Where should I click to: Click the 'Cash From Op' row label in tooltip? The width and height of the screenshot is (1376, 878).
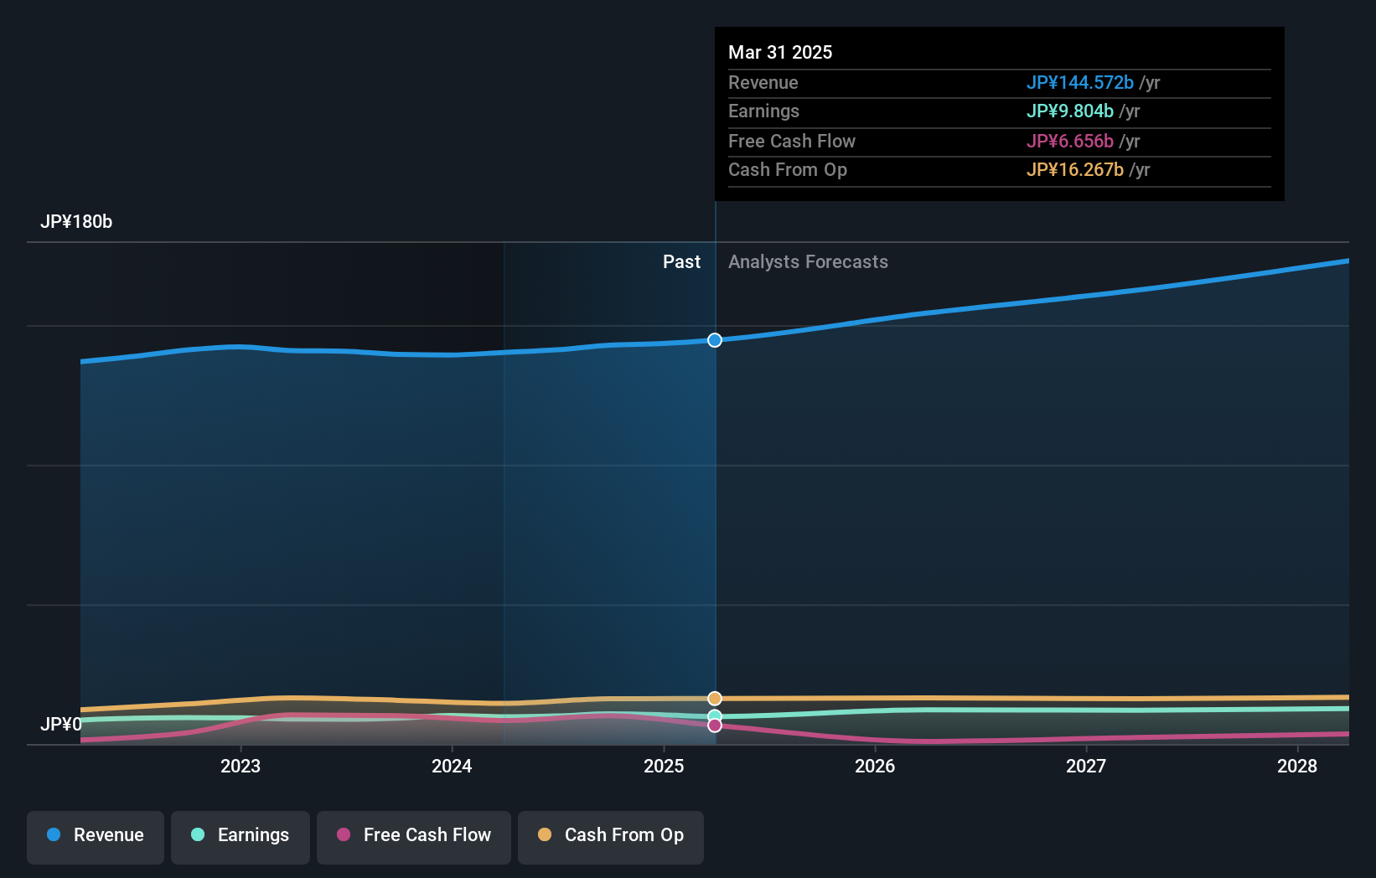click(x=788, y=169)
